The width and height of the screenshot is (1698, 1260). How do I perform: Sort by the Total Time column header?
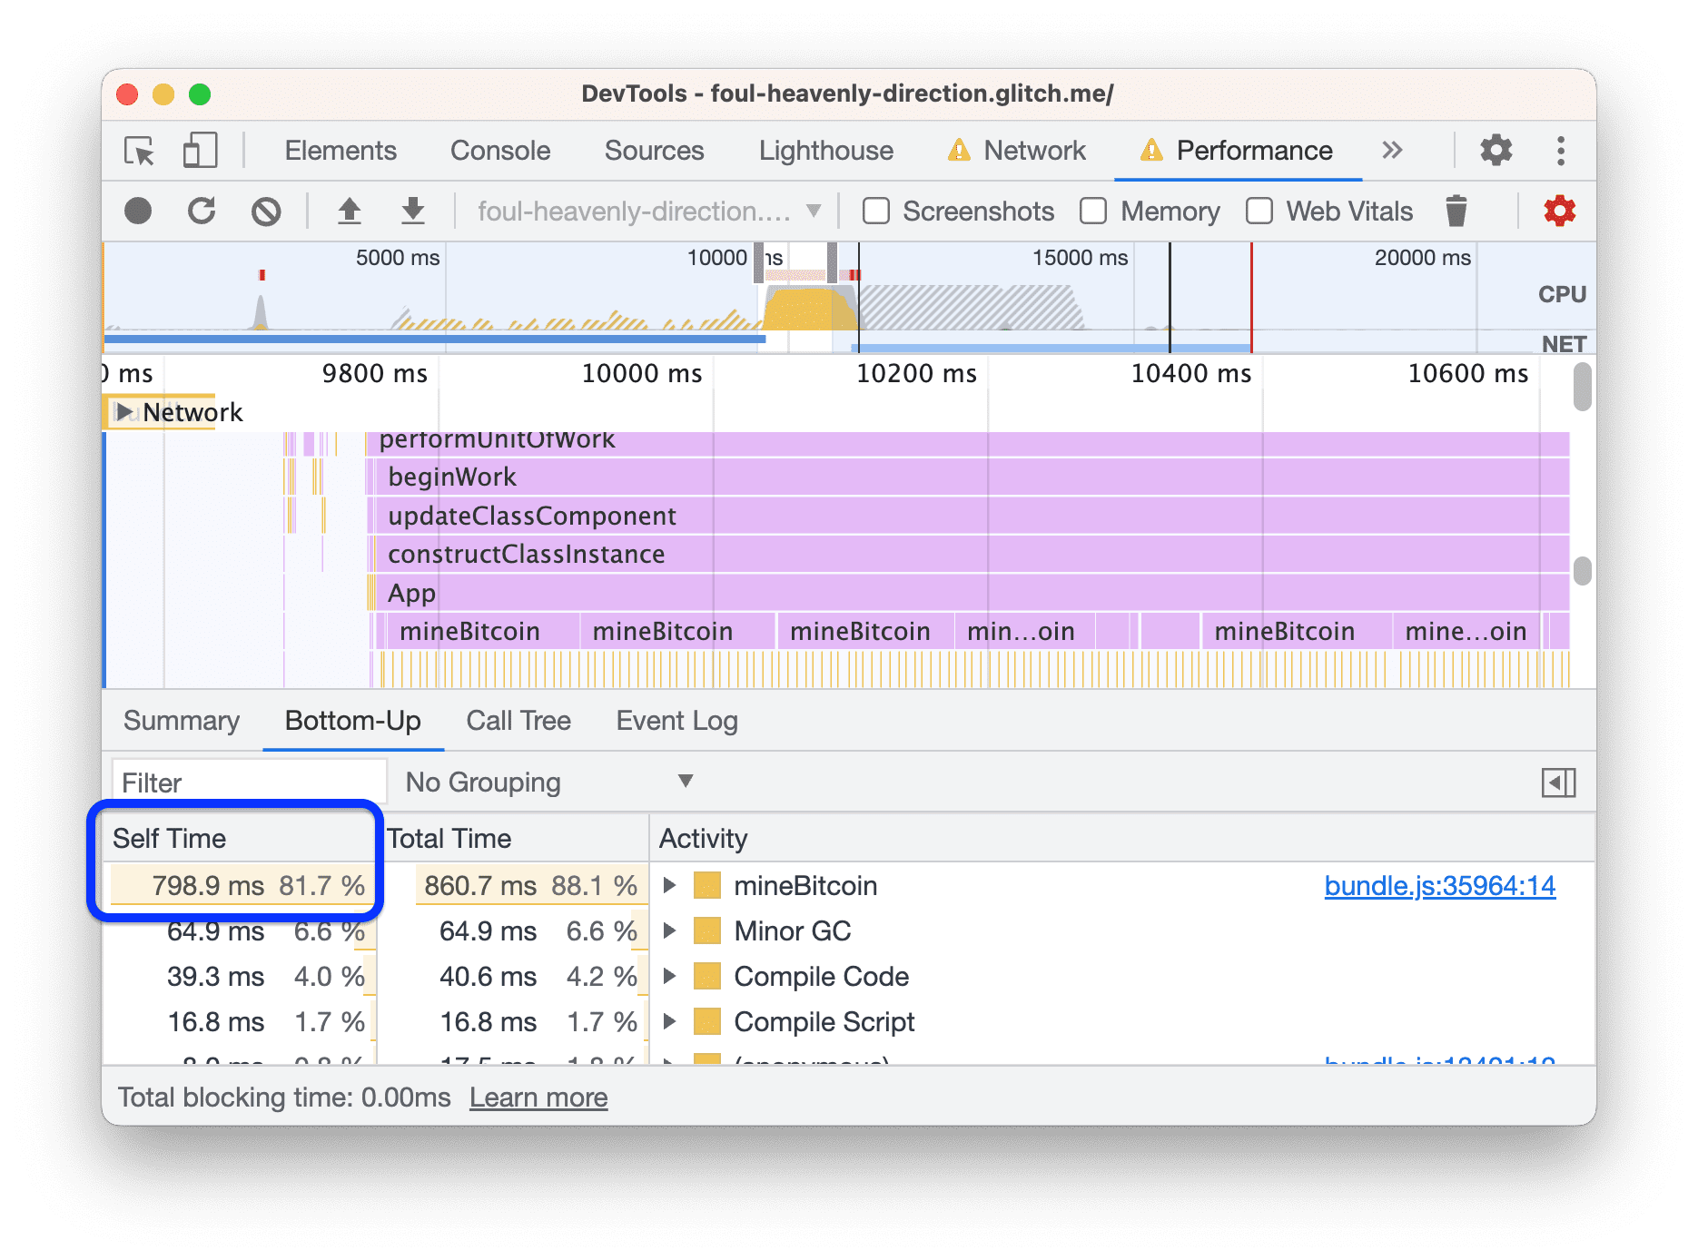[513, 838]
